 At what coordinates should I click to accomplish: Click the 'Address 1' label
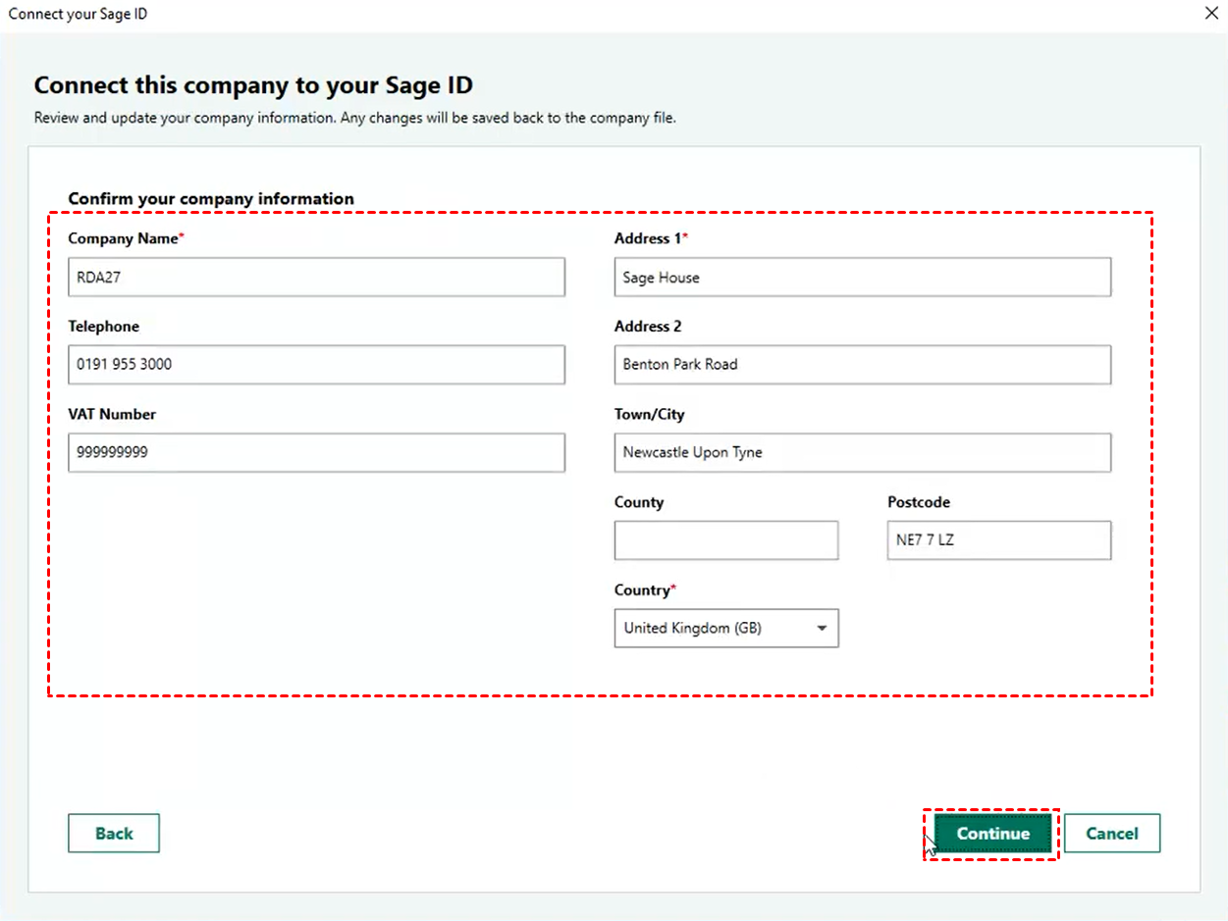(652, 238)
